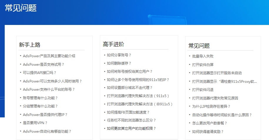Open '怎么更改用户数套餐?' link

210,123
